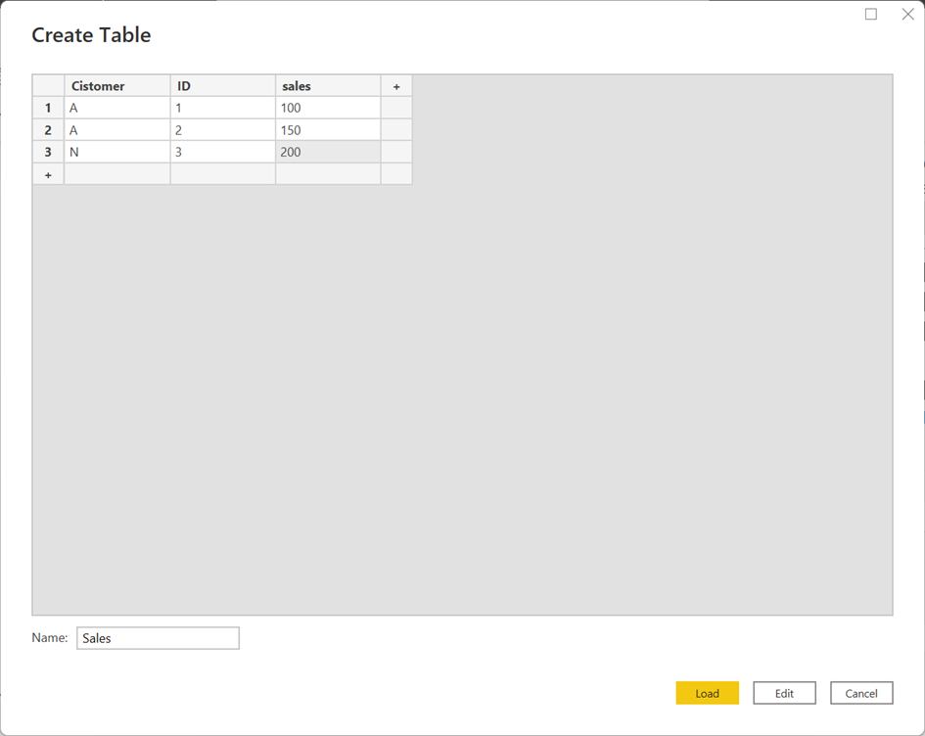Click the Cistomer cell with value N

pyautogui.click(x=116, y=152)
